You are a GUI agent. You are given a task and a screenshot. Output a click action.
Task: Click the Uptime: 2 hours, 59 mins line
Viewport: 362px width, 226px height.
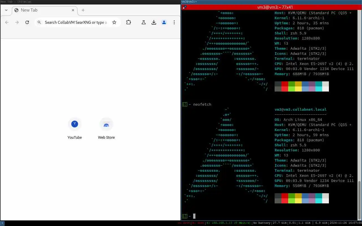point(301,135)
